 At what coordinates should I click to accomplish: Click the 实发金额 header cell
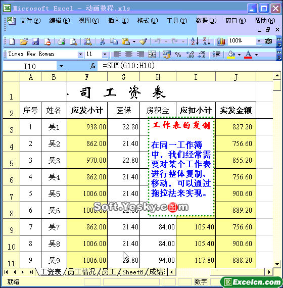click(236, 110)
